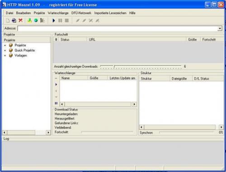Move queue item down with down arrow
Screen dimensions: 226x172
click(56, 97)
